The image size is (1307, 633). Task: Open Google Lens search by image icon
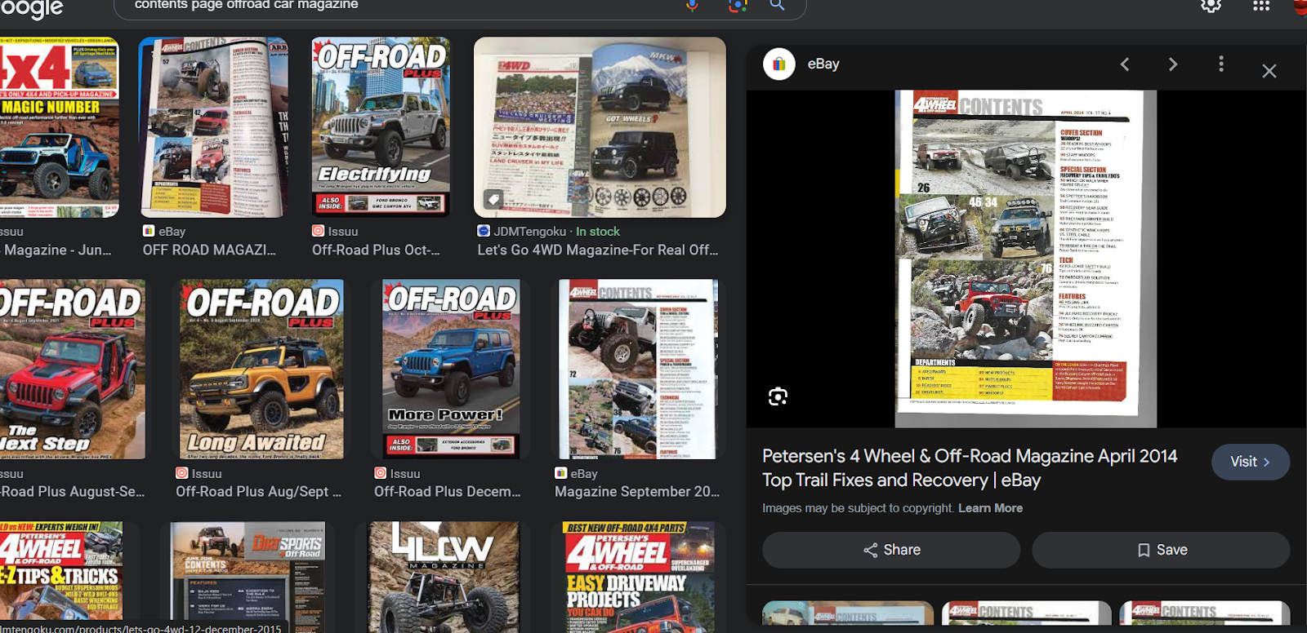click(x=738, y=5)
